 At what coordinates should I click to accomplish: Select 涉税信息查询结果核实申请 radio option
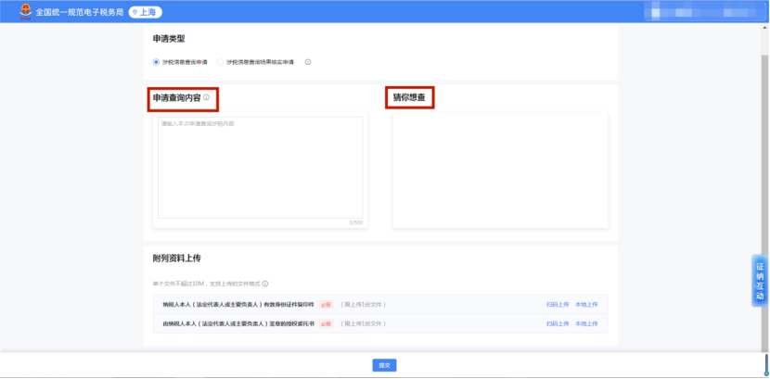(221, 62)
